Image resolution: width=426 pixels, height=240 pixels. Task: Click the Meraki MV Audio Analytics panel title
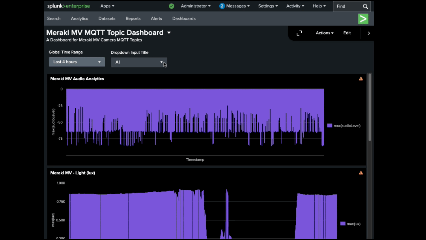point(77,79)
